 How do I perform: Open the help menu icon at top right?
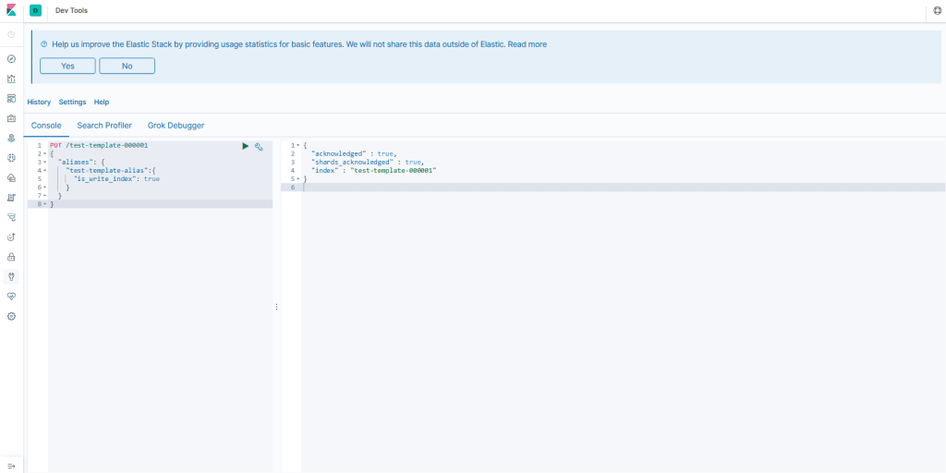click(937, 11)
